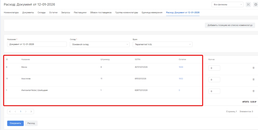Switch to the Номенклатура tab

11,13
